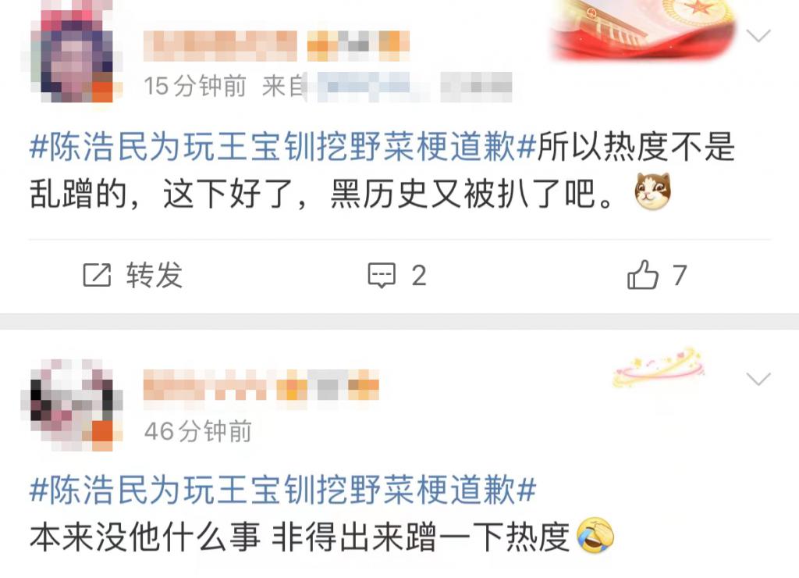Tap the pink sparkle ring decoration
Image resolution: width=799 pixels, height=578 pixels.
click(x=659, y=368)
